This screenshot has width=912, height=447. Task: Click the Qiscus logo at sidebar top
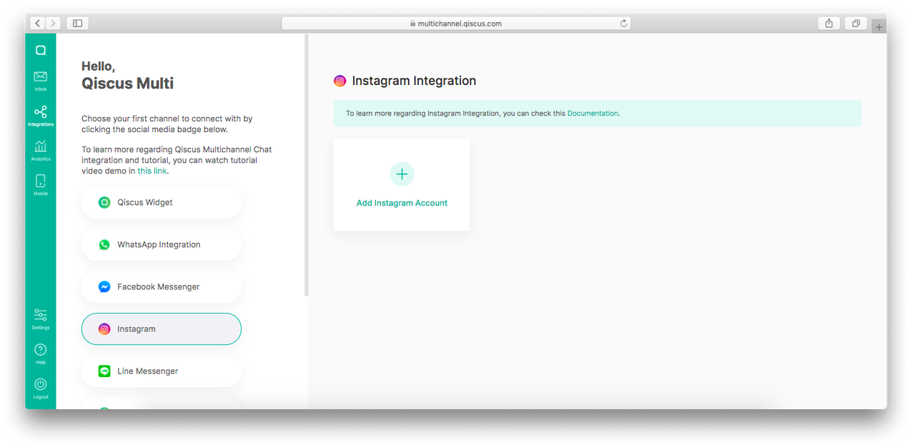pos(40,49)
